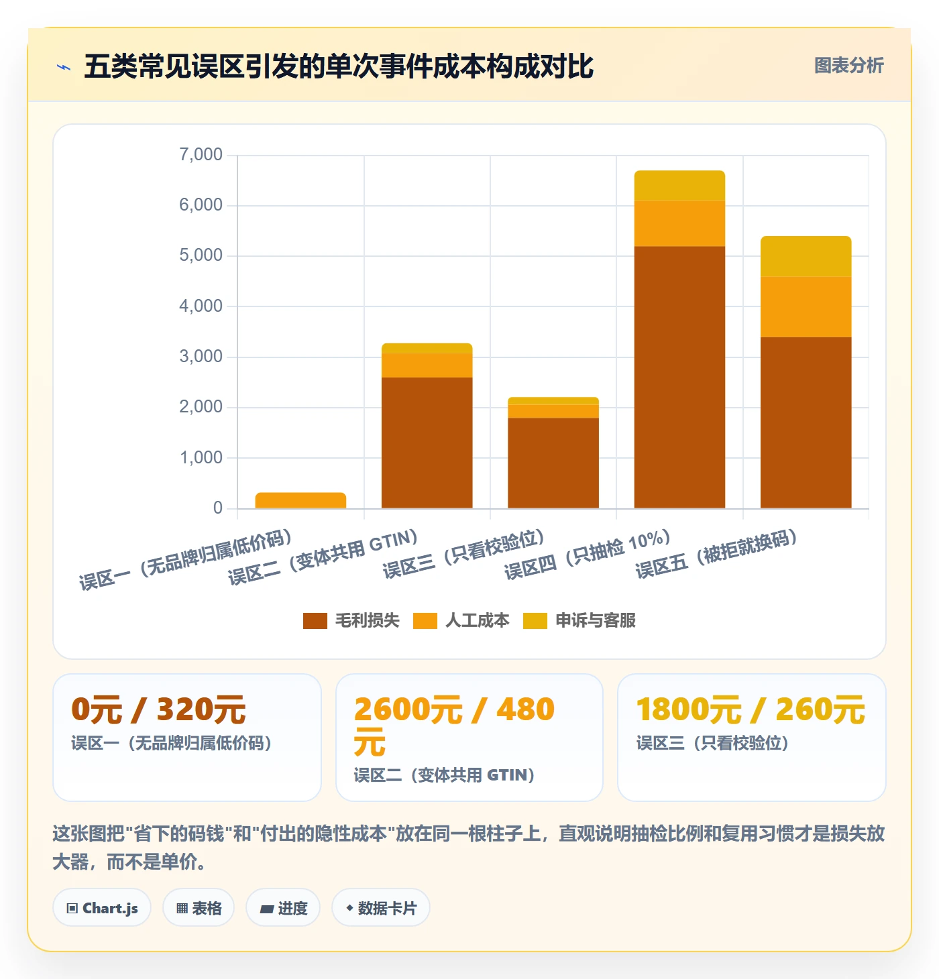Click the 1800元 / 260元 card value

point(751,709)
